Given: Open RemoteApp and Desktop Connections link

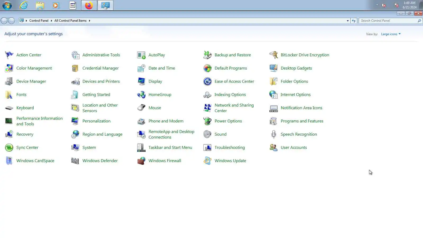Looking at the screenshot, I should pos(171,134).
